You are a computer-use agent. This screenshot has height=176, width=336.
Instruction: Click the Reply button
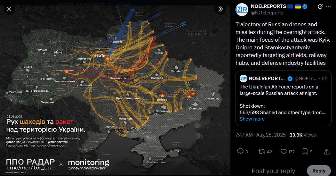click(x=319, y=171)
